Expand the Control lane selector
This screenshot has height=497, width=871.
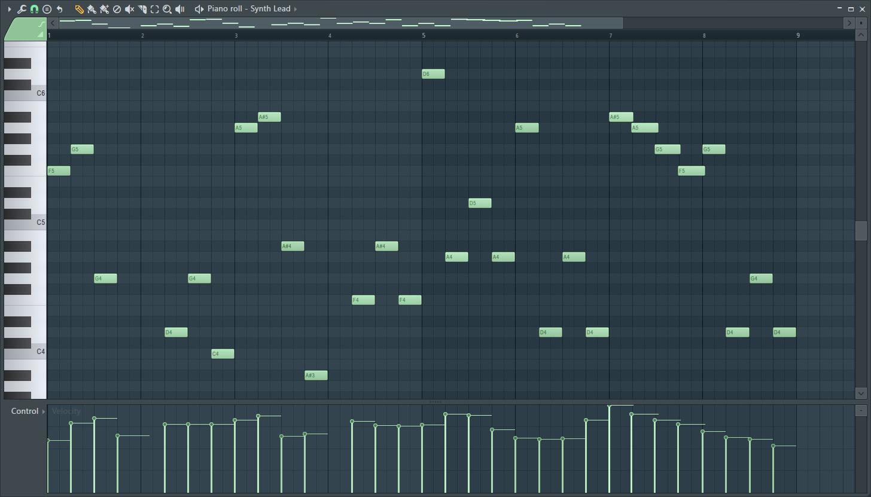(45, 411)
